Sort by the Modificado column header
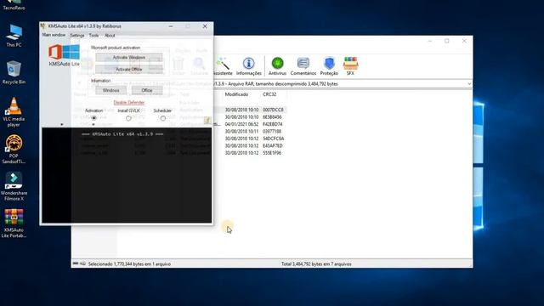 (x=236, y=94)
